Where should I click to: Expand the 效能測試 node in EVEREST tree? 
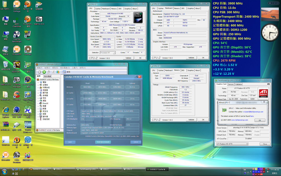[38, 119]
